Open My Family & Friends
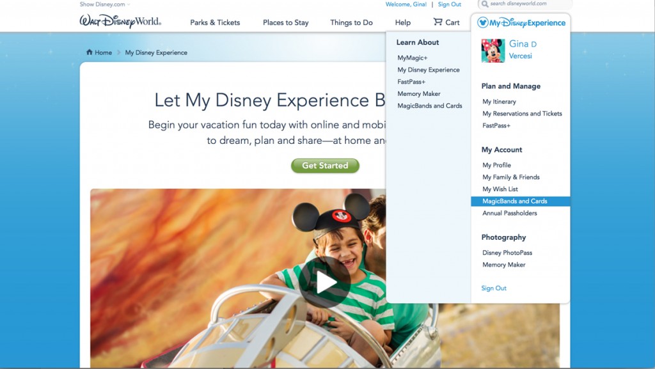Viewport: 655px width, 369px height. point(511,177)
